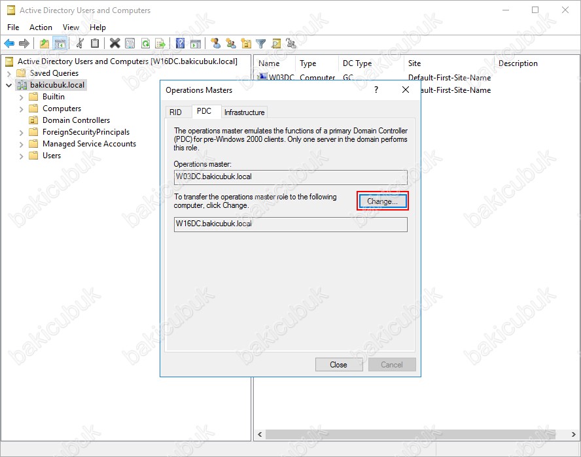Sort list by DC Type column header
The image size is (581, 457).
click(371, 63)
